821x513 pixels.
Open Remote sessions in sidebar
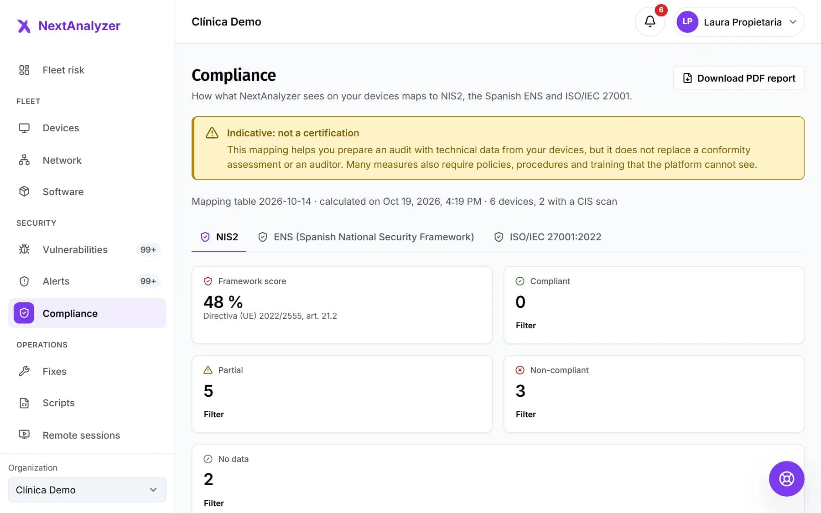tap(87, 435)
